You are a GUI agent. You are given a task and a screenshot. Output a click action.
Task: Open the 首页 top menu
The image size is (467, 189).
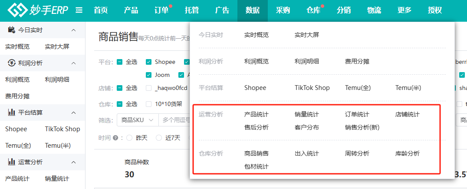coord(101,10)
